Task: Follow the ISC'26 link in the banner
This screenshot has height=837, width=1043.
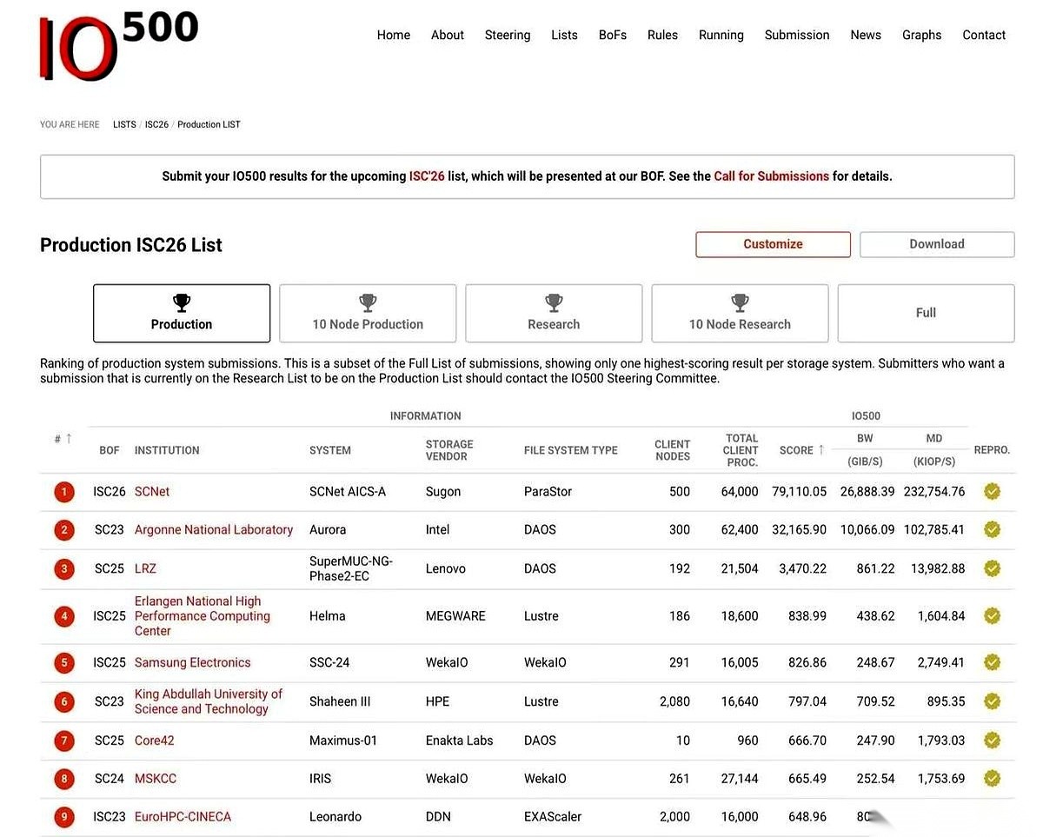Action: 427,176
